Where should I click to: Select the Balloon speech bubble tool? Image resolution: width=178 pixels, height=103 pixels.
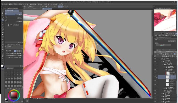click(3, 63)
